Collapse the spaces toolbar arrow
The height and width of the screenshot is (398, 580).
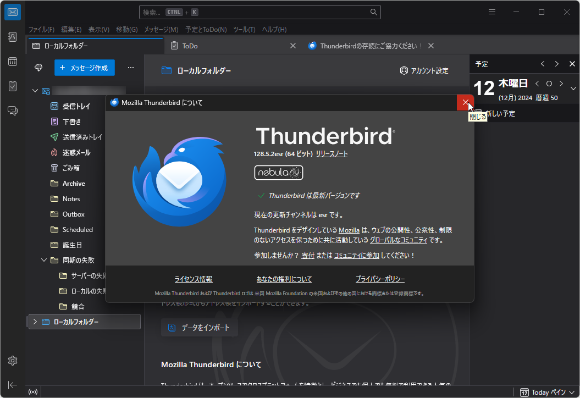tap(12, 385)
